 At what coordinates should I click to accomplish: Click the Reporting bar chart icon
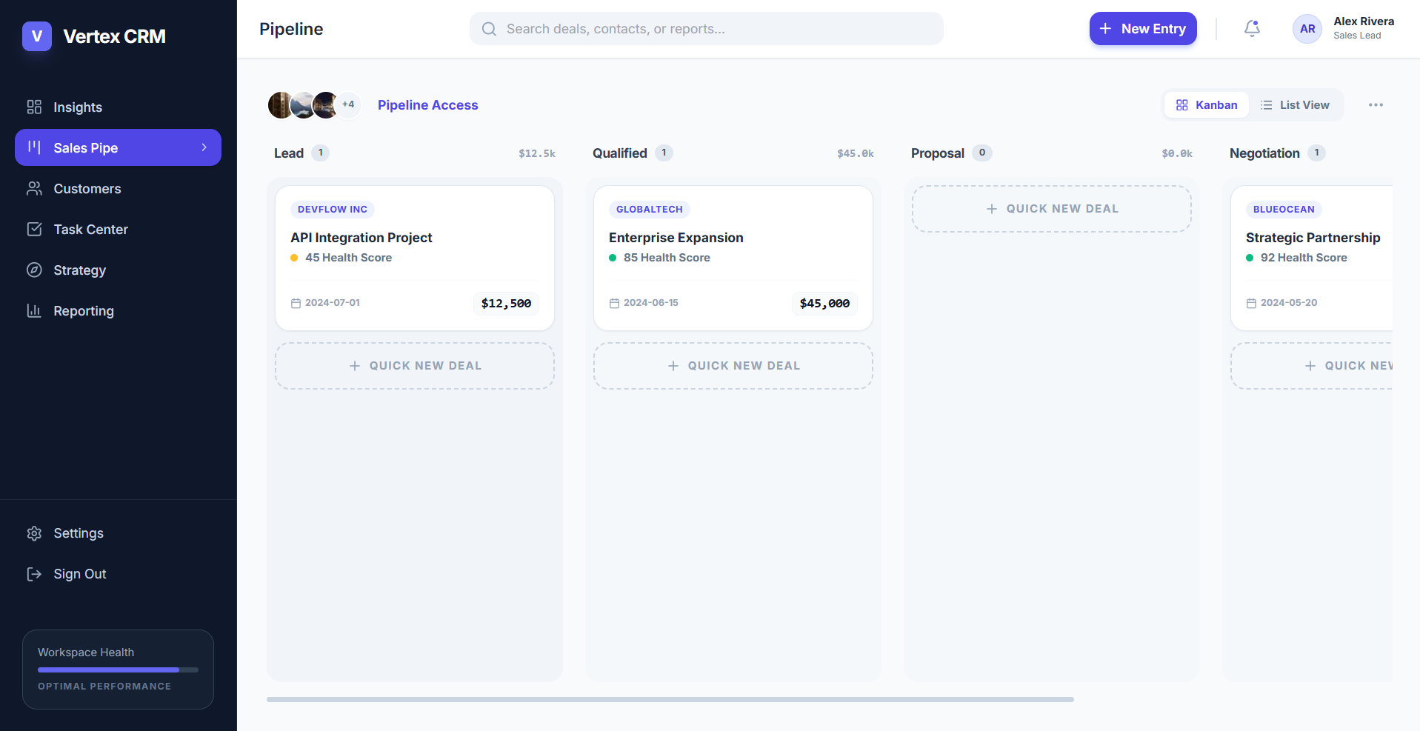[x=34, y=310]
